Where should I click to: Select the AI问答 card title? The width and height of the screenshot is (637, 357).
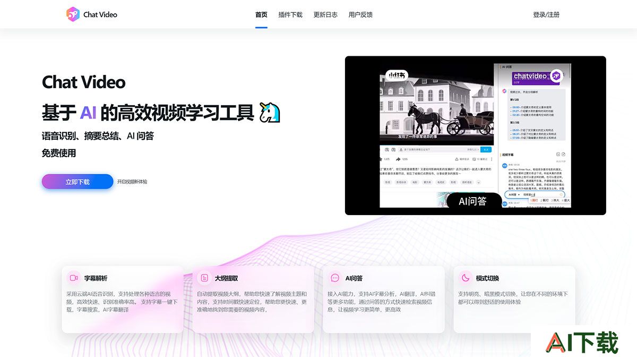point(354,278)
